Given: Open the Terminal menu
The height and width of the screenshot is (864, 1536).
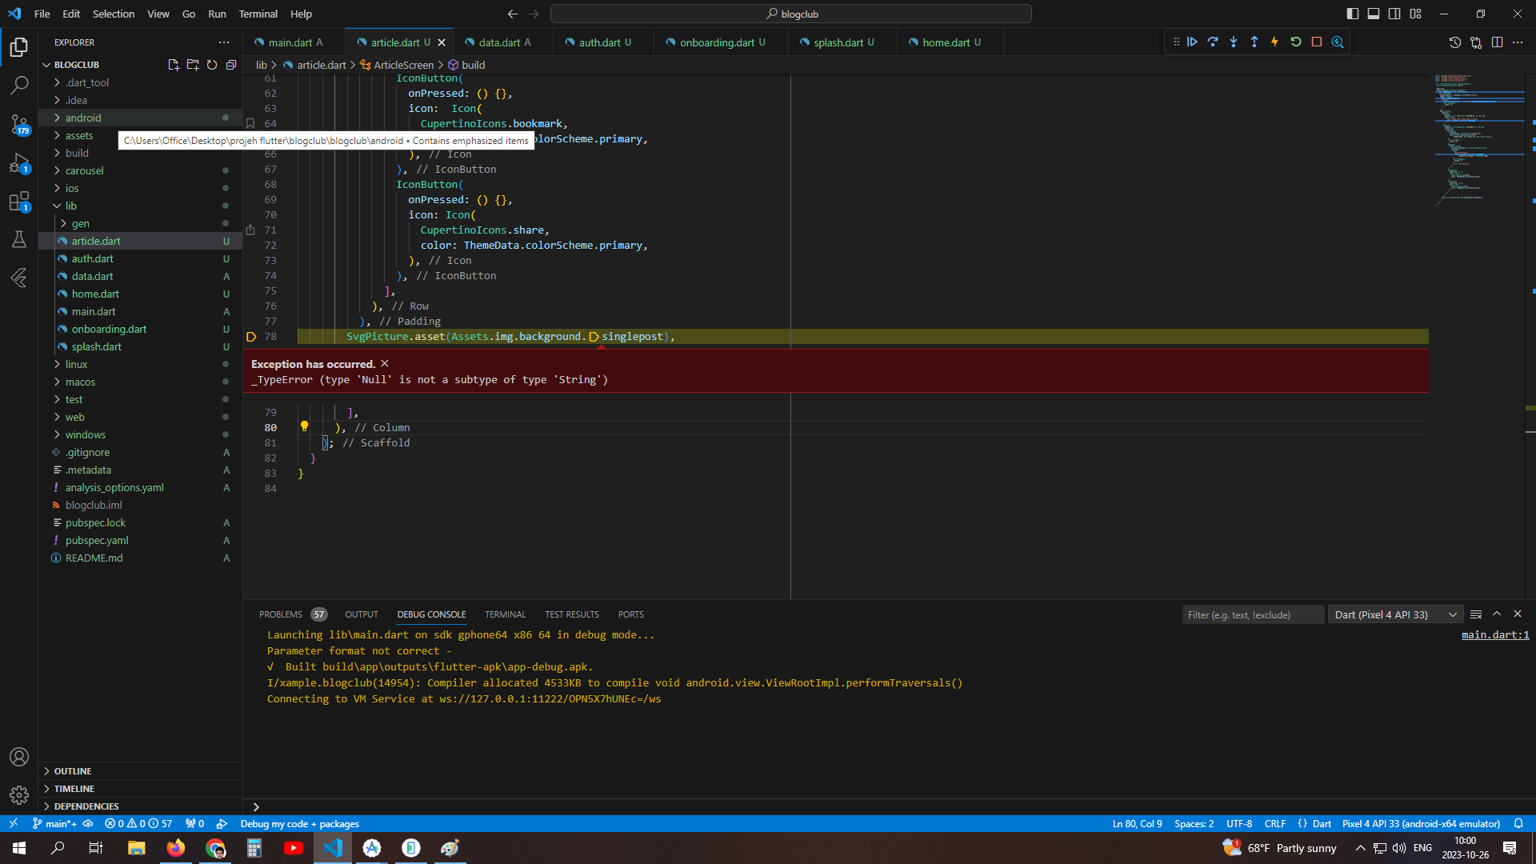Looking at the screenshot, I should coord(258,14).
